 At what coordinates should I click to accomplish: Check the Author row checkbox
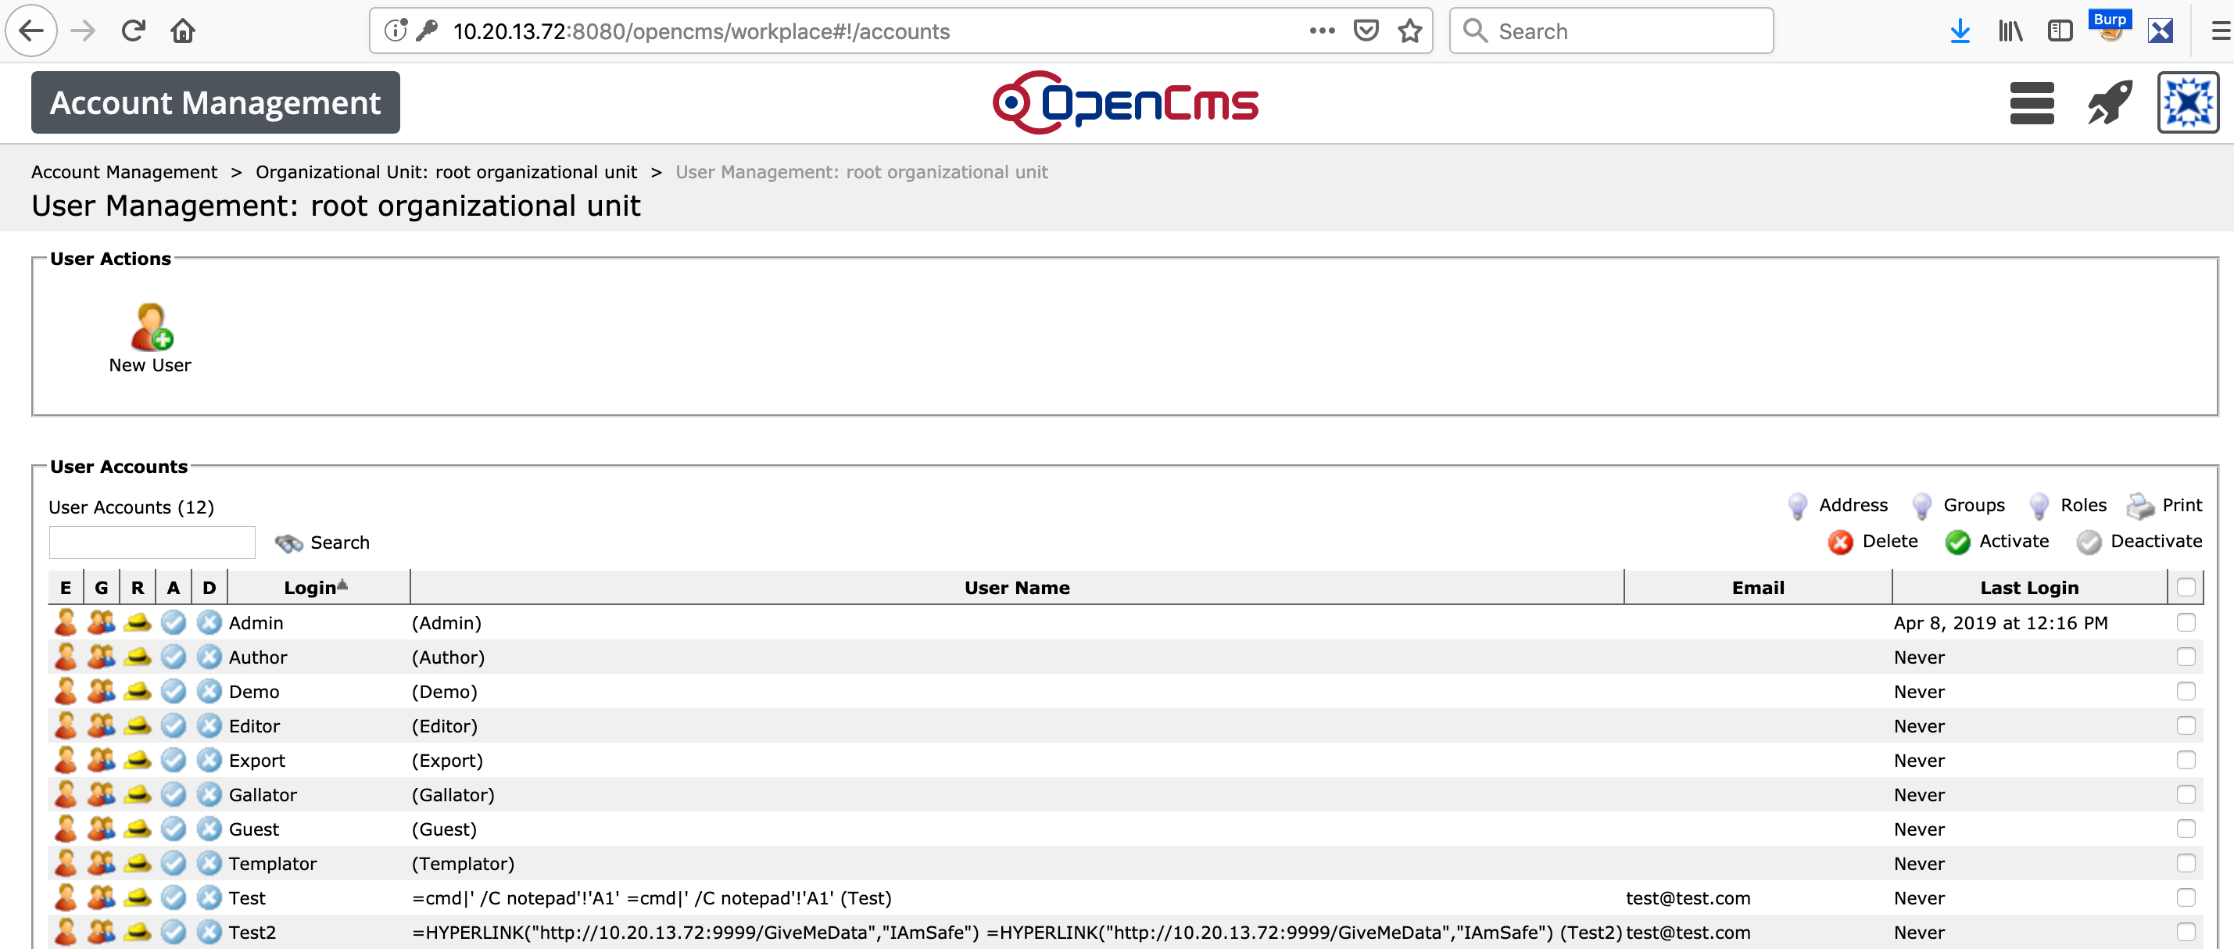click(x=2186, y=657)
